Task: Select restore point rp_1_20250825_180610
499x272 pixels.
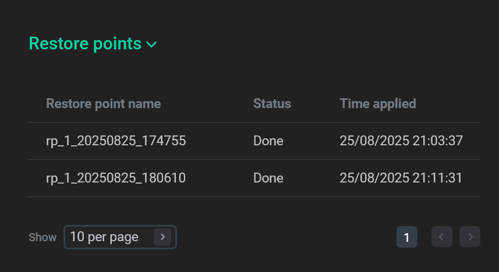Action: [116, 178]
